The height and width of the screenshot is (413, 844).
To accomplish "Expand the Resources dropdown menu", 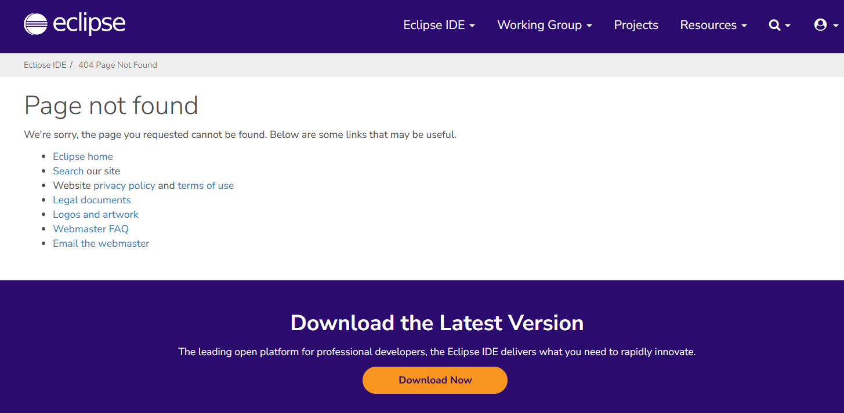I will tap(713, 25).
